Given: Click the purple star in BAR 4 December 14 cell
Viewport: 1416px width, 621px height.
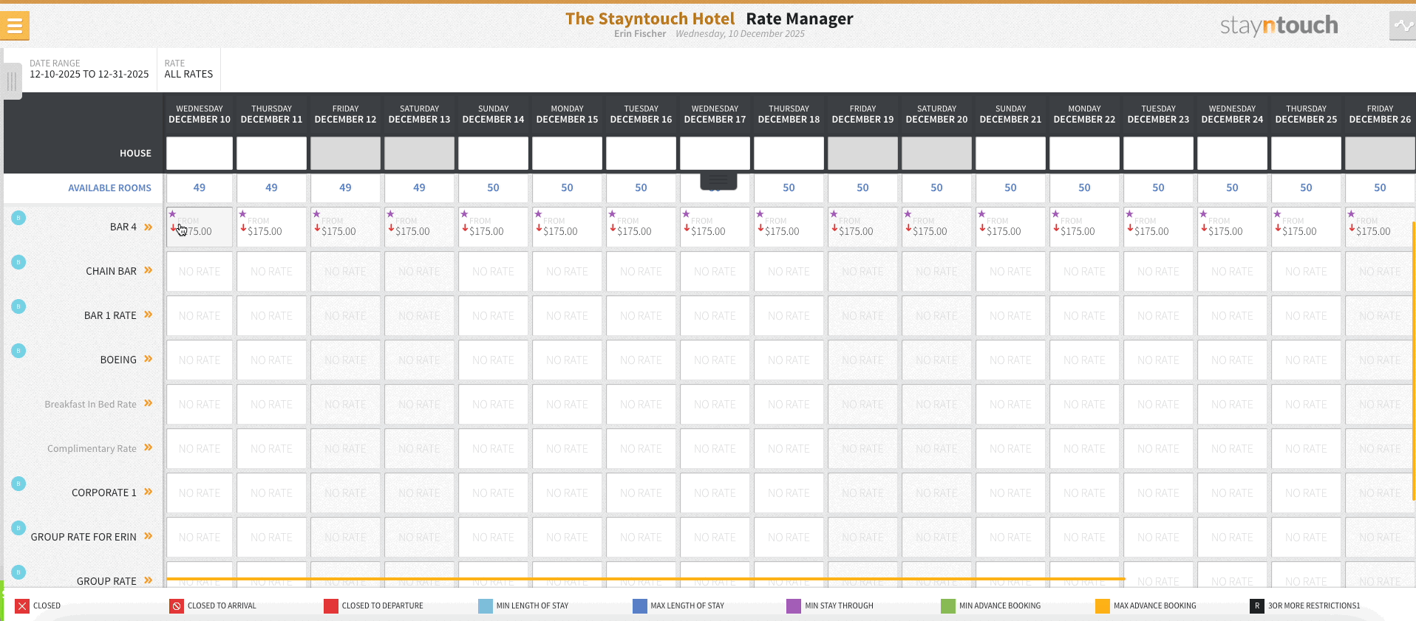Looking at the screenshot, I should tap(465, 214).
